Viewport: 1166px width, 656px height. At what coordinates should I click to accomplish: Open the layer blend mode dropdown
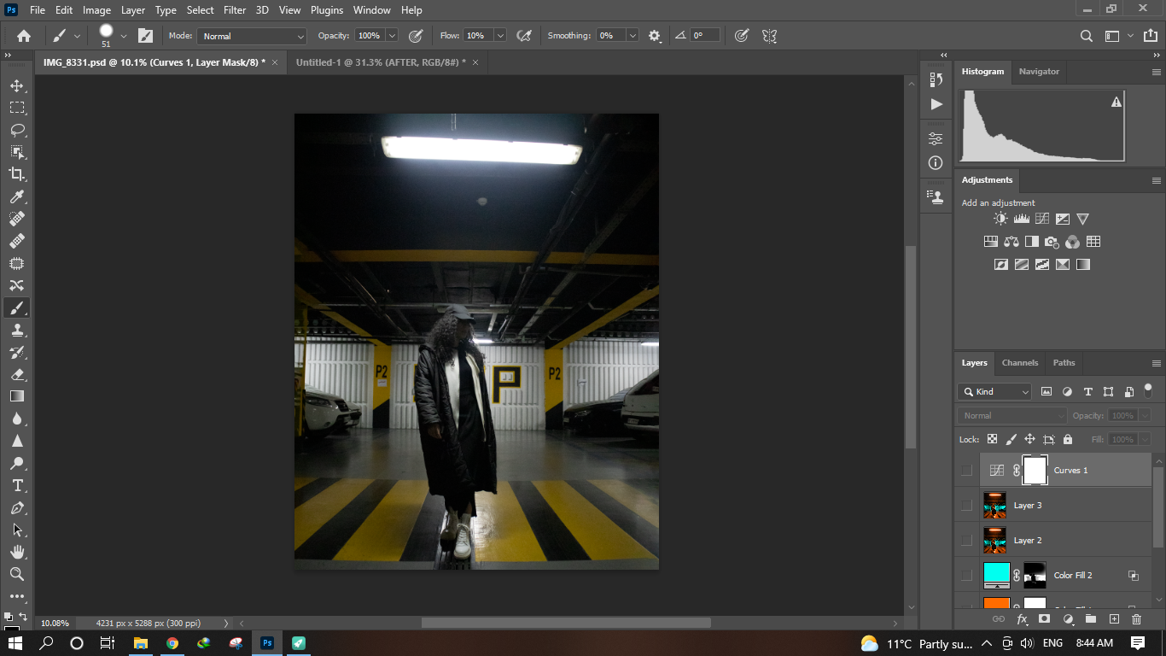coord(1012,415)
